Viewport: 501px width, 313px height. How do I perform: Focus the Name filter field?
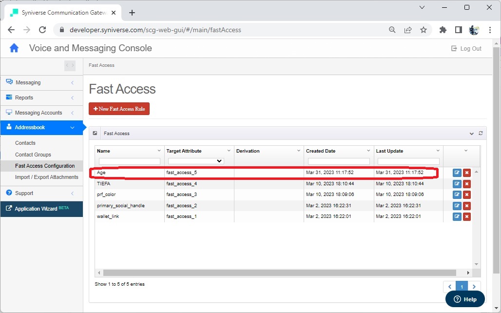click(x=130, y=161)
